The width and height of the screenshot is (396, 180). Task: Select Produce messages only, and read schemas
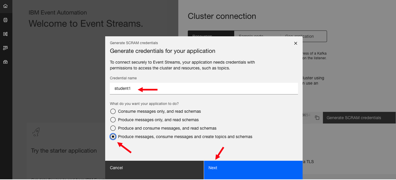(x=113, y=120)
